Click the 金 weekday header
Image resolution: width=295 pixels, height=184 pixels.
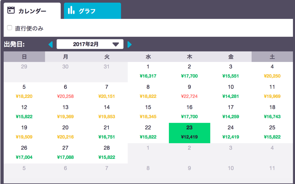(231, 57)
